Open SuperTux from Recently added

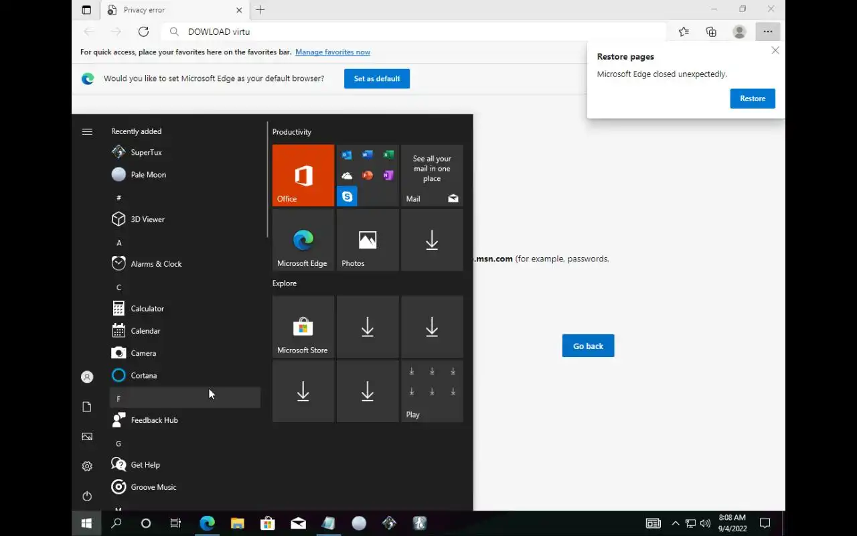coord(185,152)
